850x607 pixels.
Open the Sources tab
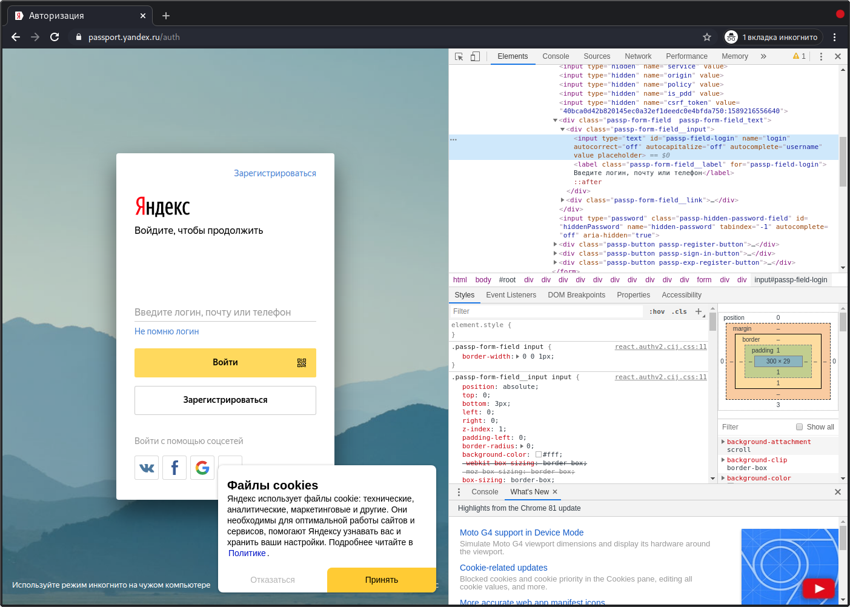click(597, 56)
